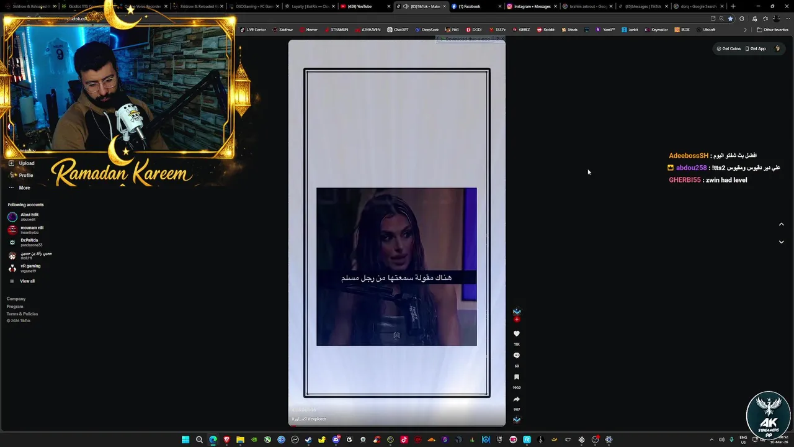Open Microsoft Edge from the taskbar
Screen dimensions: 794x447
[x=213, y=440]
